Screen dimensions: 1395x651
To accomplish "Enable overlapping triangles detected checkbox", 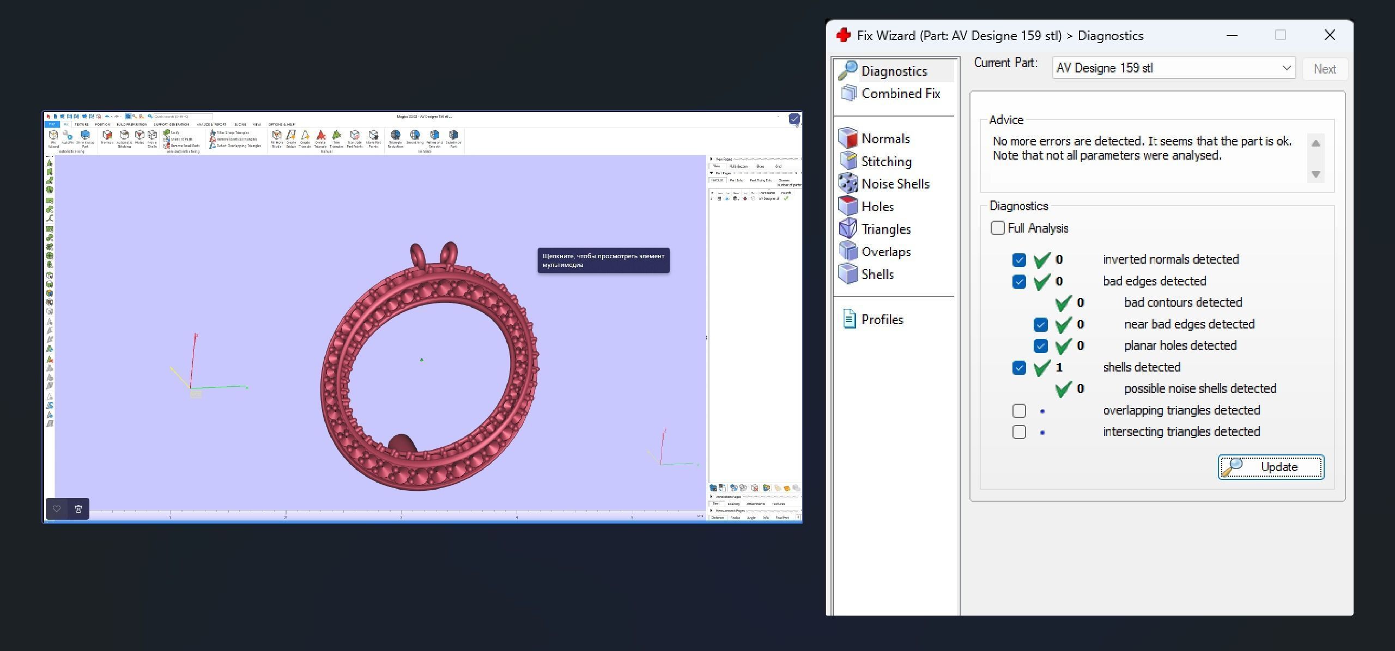I will tap(1019, 411).
